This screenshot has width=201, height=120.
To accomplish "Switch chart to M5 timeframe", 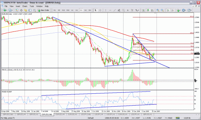I will click(59, 10).
